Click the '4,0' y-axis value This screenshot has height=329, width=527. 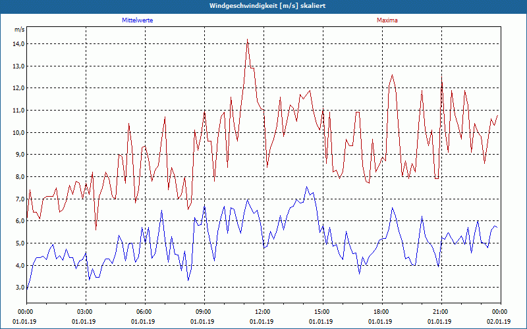tap(20, 266)
